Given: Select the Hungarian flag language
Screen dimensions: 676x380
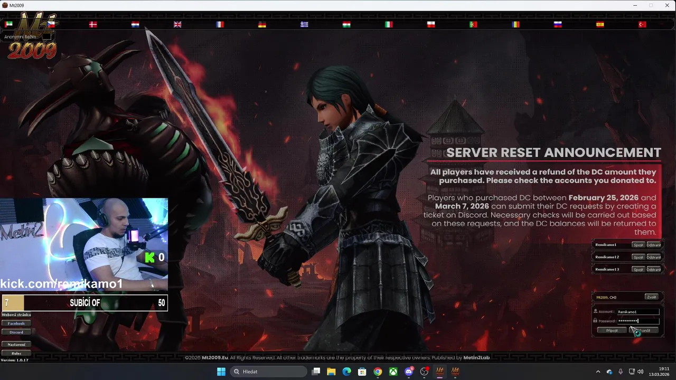Looking at the screenshot, I should pyautogui.click(x=346, y=24).
